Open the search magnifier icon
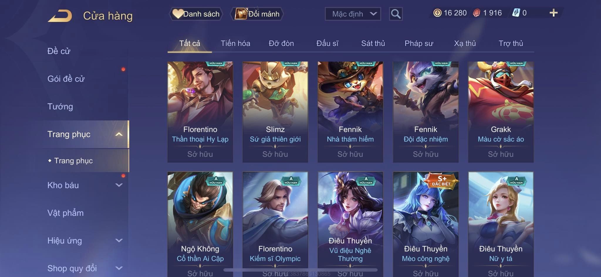 (396, 14)
